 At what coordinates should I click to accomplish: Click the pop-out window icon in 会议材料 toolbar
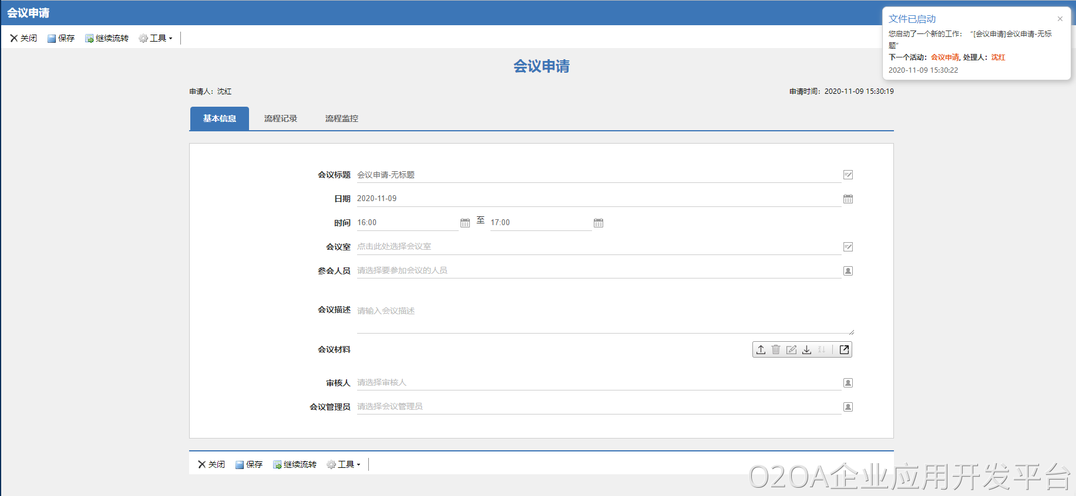(844, 349)
